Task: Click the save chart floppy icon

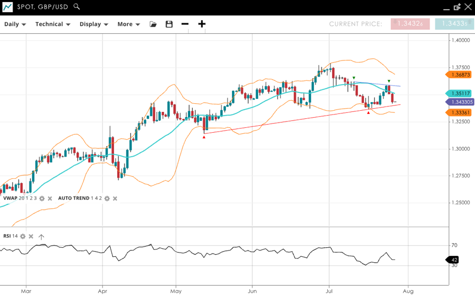Action: [x=169, y=24]
